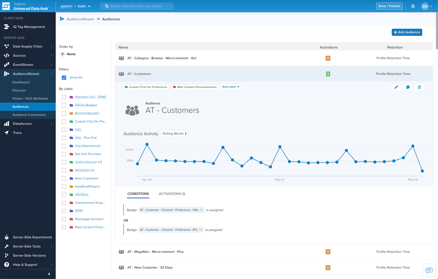Screen dimensions: 438x279
Task: Open the Add Label dropdown
Action: click(x=230, y=87)
